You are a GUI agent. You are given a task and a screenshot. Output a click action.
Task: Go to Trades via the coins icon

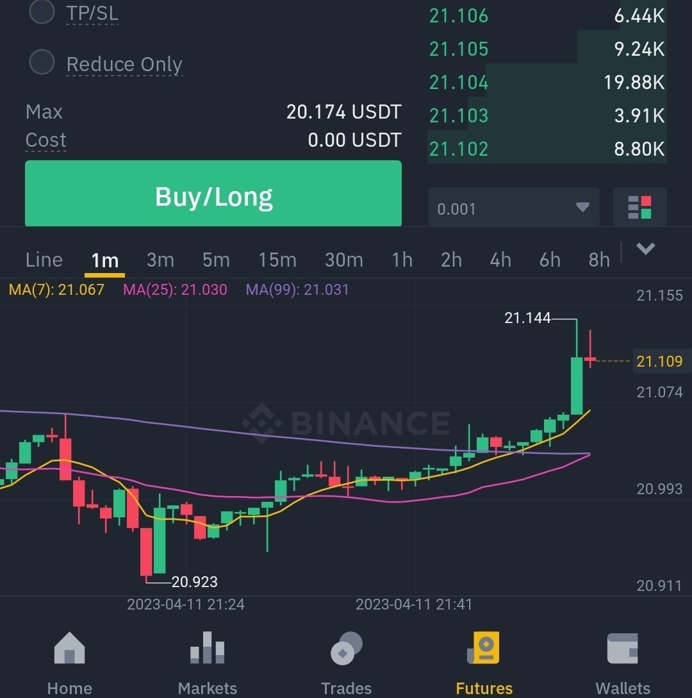click(346, 649)
